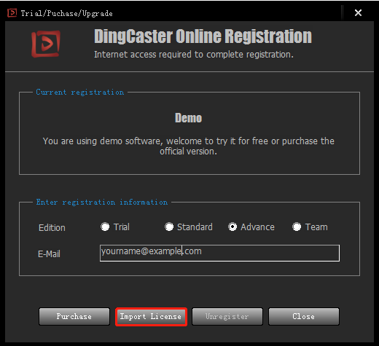Select the Advance edition radio button
Screen dimensions: 379x346
click(x=233, y=227)
